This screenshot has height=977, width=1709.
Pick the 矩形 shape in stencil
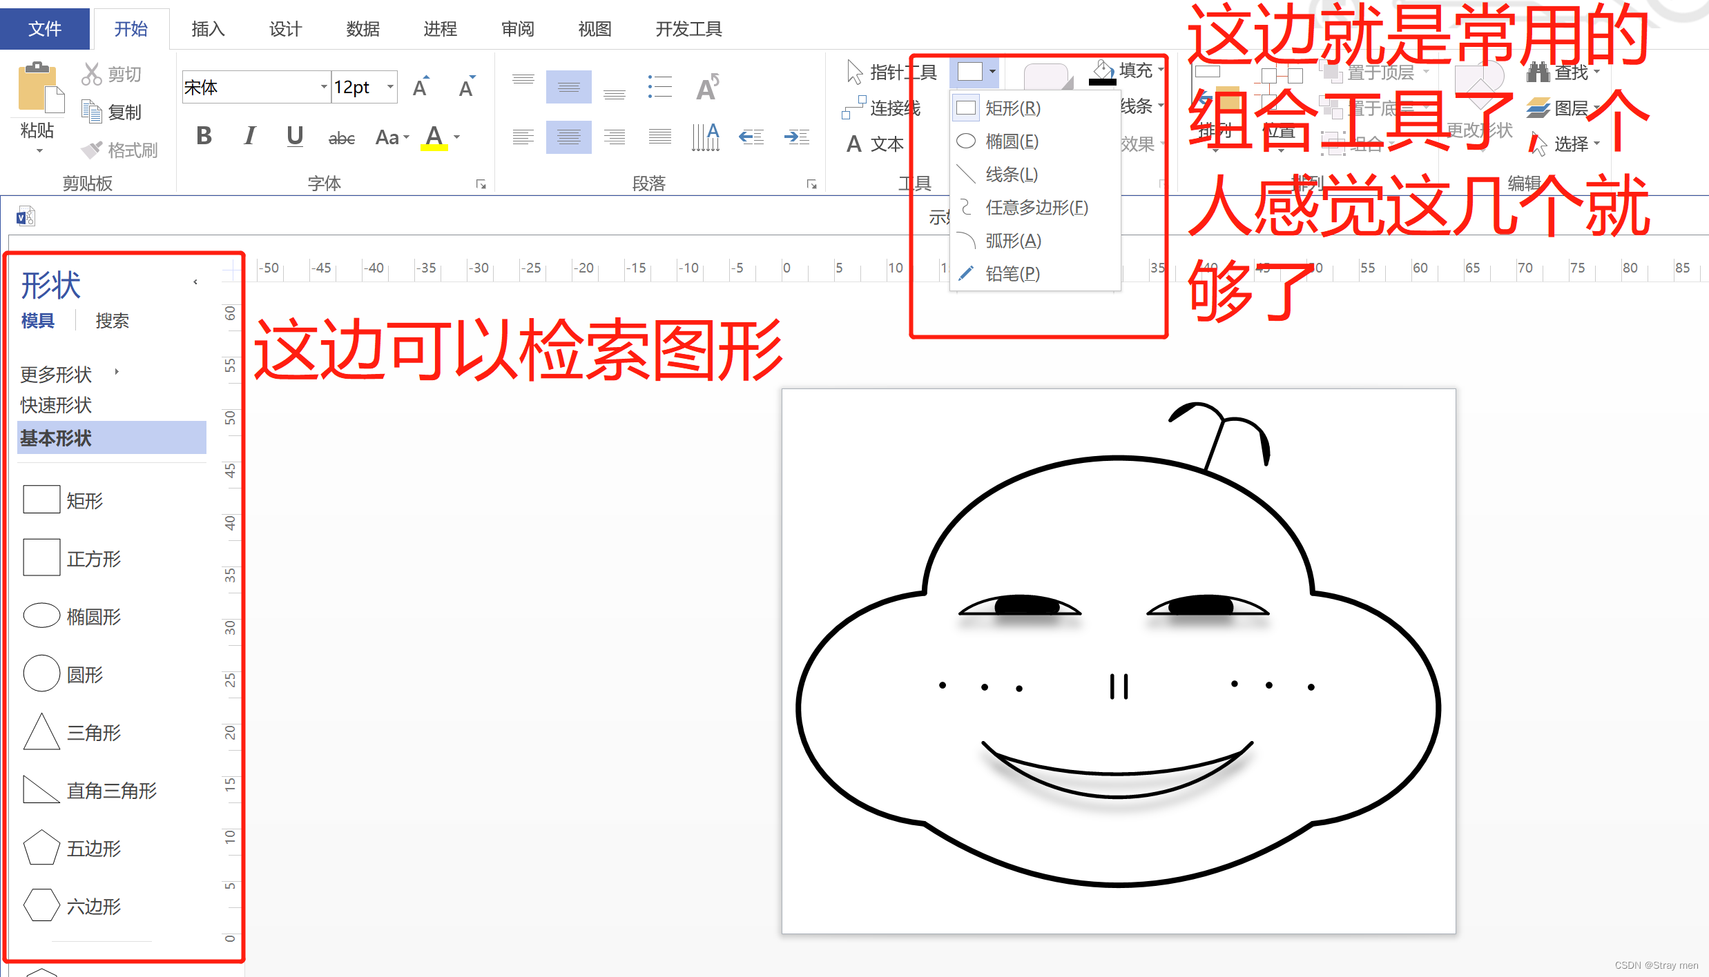[x=64, y=500]
